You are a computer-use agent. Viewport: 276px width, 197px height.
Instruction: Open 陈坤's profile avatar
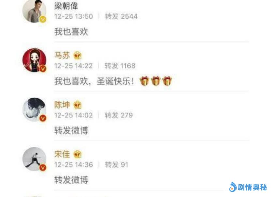point(34,110)
